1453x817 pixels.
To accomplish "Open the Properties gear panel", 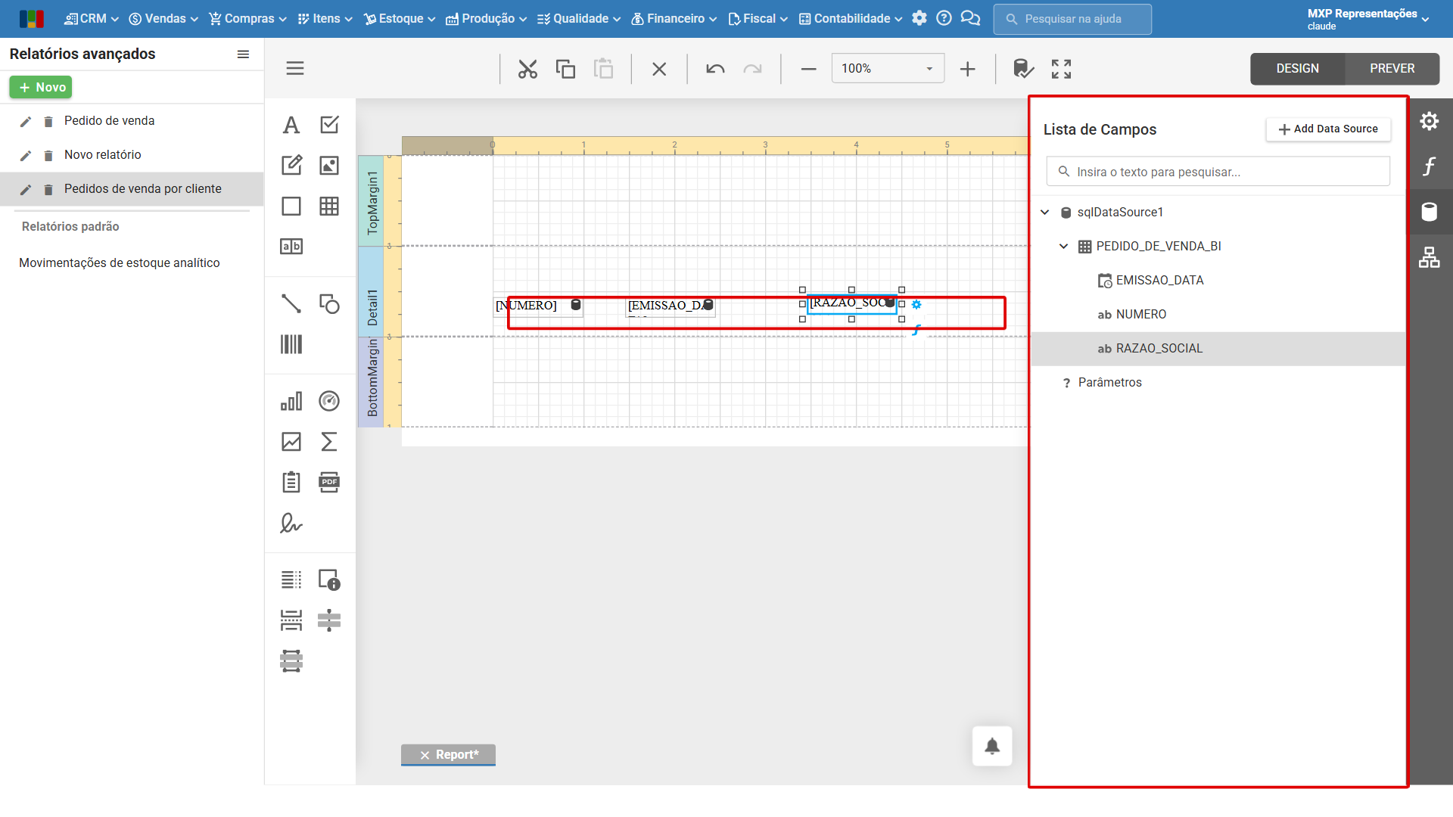I will [1430, 121].
